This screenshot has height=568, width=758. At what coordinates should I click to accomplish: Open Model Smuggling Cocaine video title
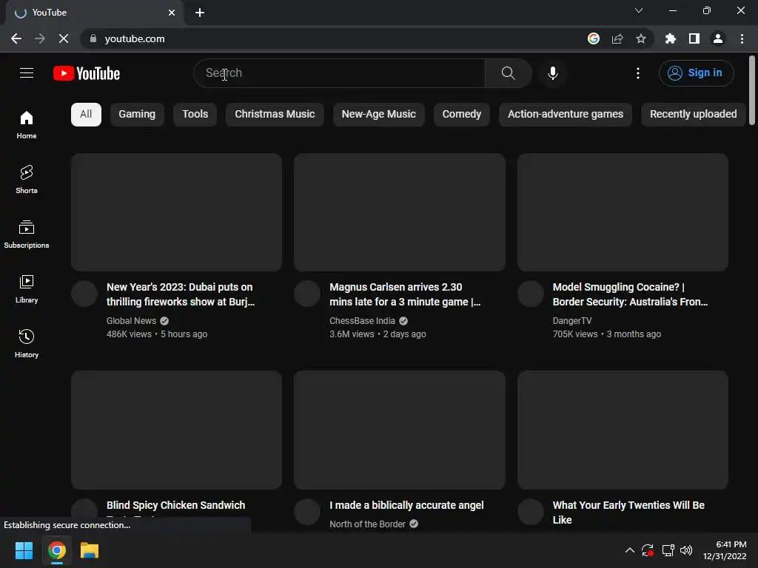630,294
